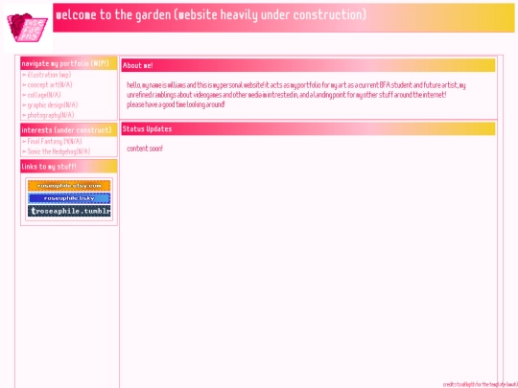Screen dimensions: 518x388
Task: Click the roseaphile etsy.com badge
Action: click(x=69, y=186)
